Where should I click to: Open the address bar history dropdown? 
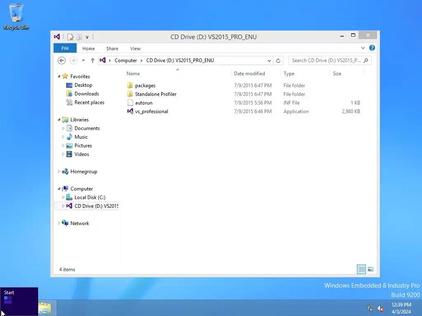(269, 61)
